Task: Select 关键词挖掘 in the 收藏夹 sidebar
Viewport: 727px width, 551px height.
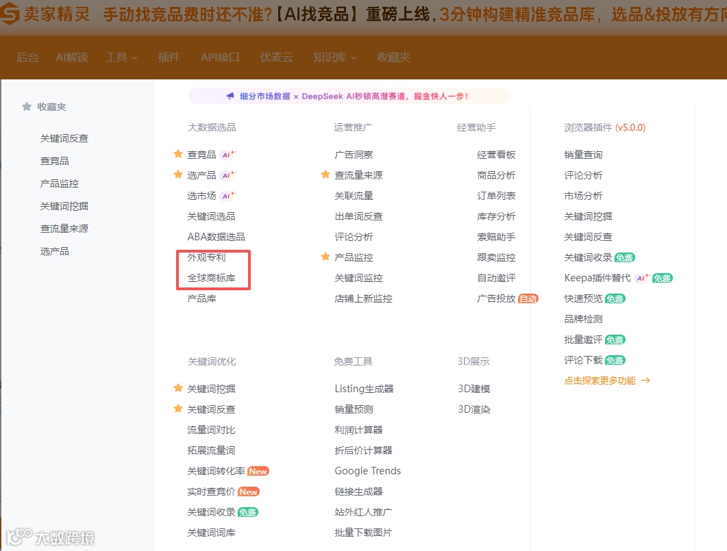Action: tap(64, 206)
